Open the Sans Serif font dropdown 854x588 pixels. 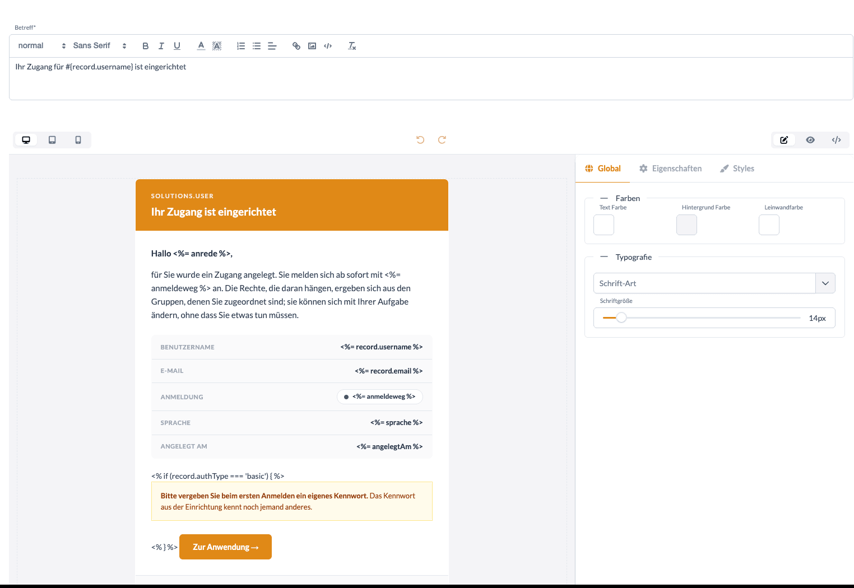click(x=100, y=46)
